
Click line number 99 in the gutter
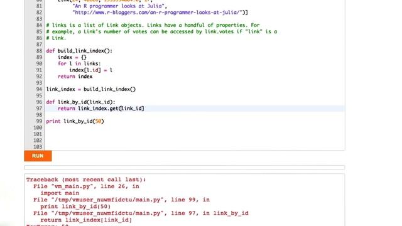pyautogui.click(x=39, y=121)
